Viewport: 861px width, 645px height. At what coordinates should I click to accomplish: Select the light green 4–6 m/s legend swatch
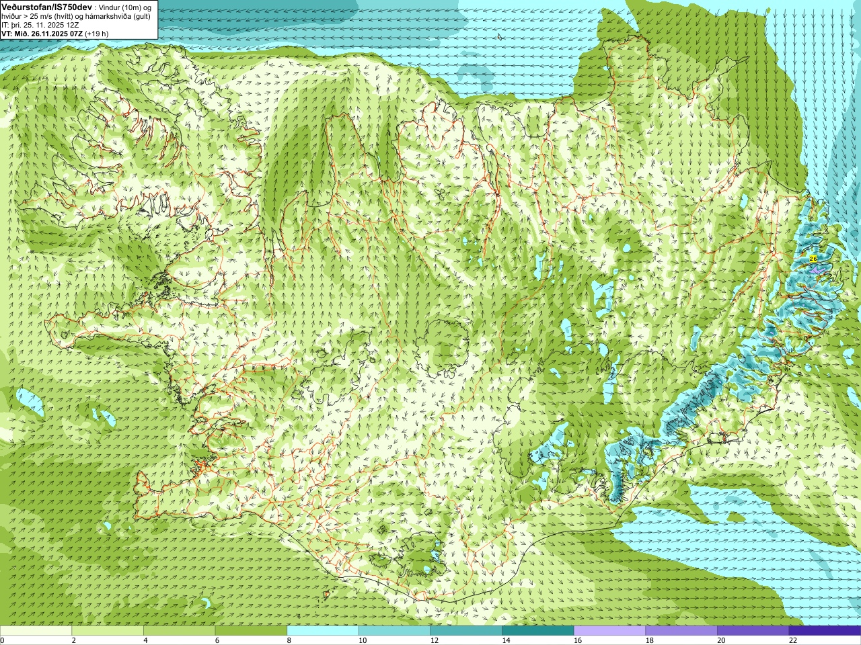179,631
